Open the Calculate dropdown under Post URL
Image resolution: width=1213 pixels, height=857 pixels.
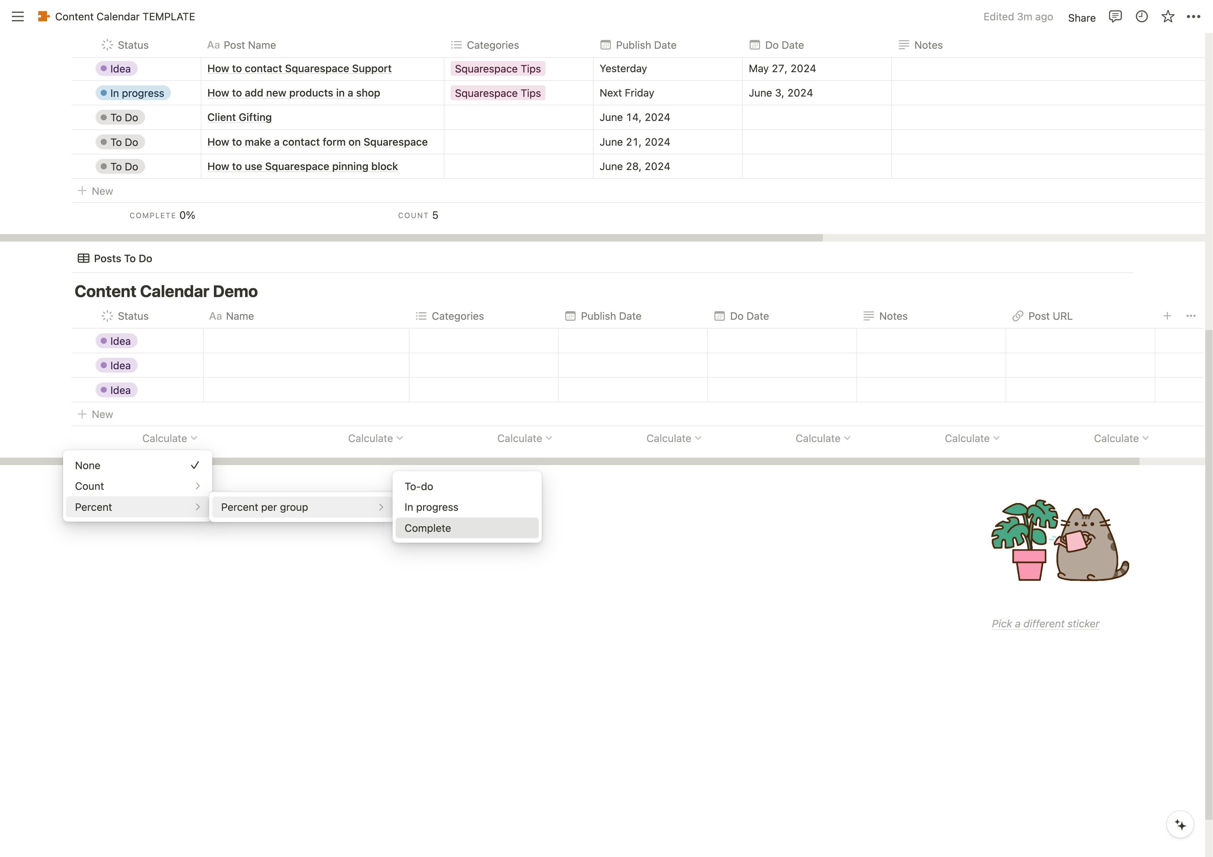point(1120,438)
